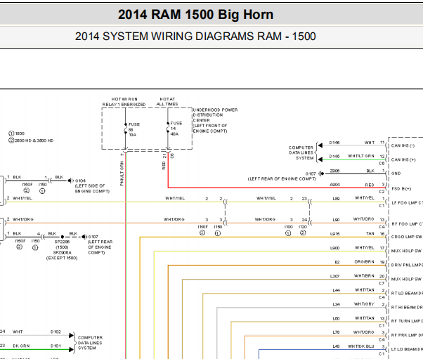The image size is (423, 359).
Task: Click the "FUSE 14 40A" fuse symbol
Action: click(174, 129)
